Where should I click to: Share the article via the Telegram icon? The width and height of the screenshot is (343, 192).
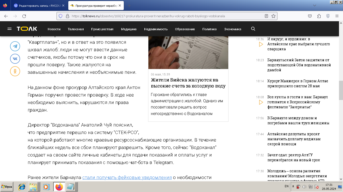(x=15, y=46)
